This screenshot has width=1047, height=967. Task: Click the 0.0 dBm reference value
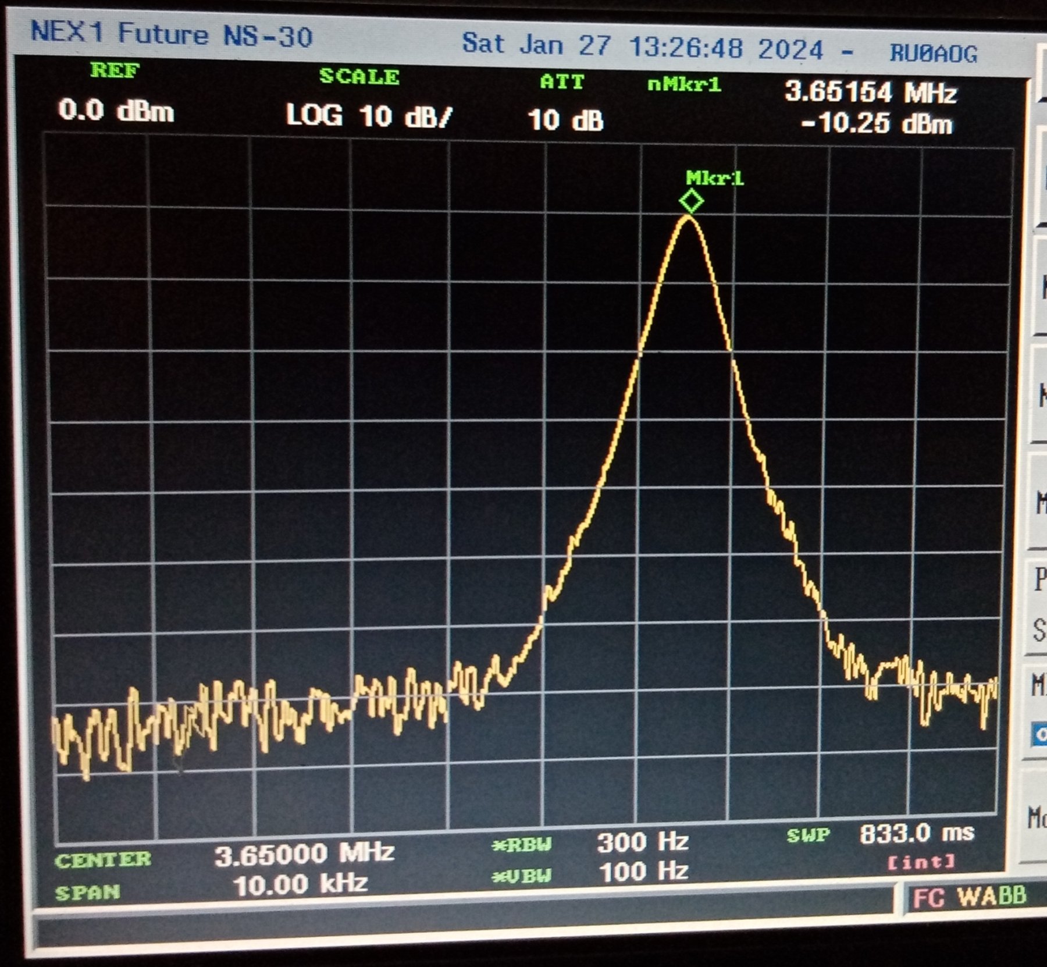(116, 110)
